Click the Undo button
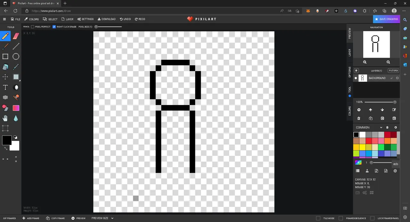The width and height of the screenshot is (410, 222). [x=125, y=19]
